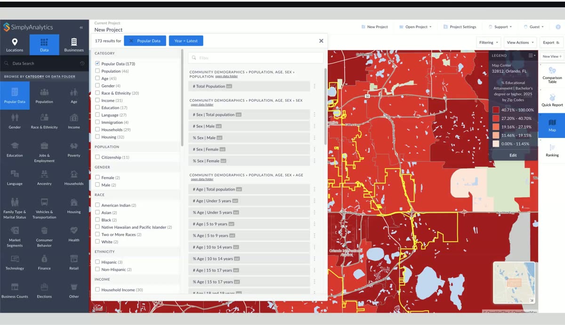Screen dimensions: 565x325
Task: Open options for # Age | Total population
Action: coord(315,189)
